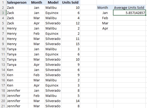Select Units Sold value 14 for Jennifer
Viewport: 147px width, 108px height.
71,101
